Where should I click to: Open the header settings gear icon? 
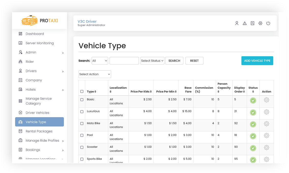point(260,23)
